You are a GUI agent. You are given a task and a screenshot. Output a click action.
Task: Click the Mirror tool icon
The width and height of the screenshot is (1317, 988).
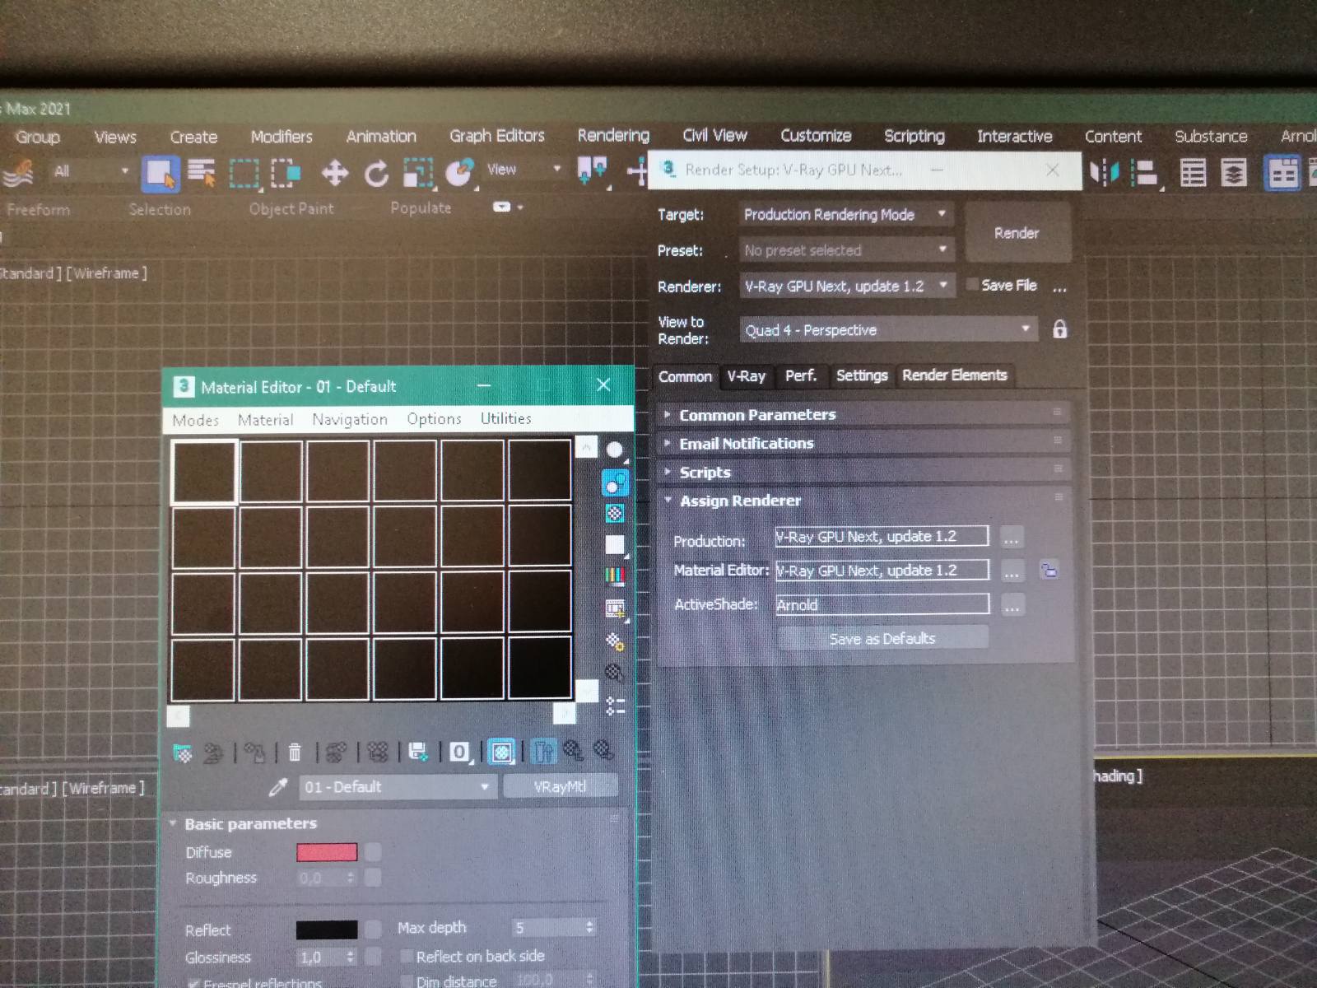(x=1104, y=172)
